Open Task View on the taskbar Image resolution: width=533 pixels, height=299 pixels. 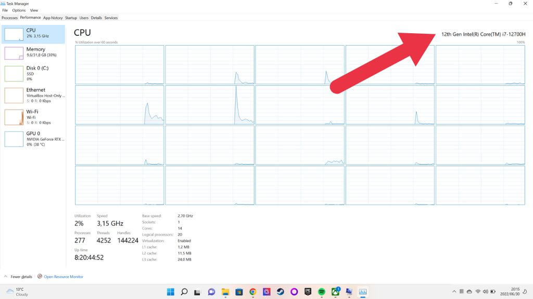click(x=197, y=292)
